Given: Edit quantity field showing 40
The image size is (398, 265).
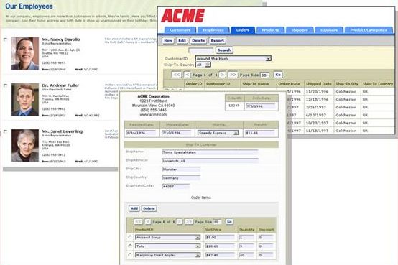Looking at the screenshot, I should [x=246, y=255].
